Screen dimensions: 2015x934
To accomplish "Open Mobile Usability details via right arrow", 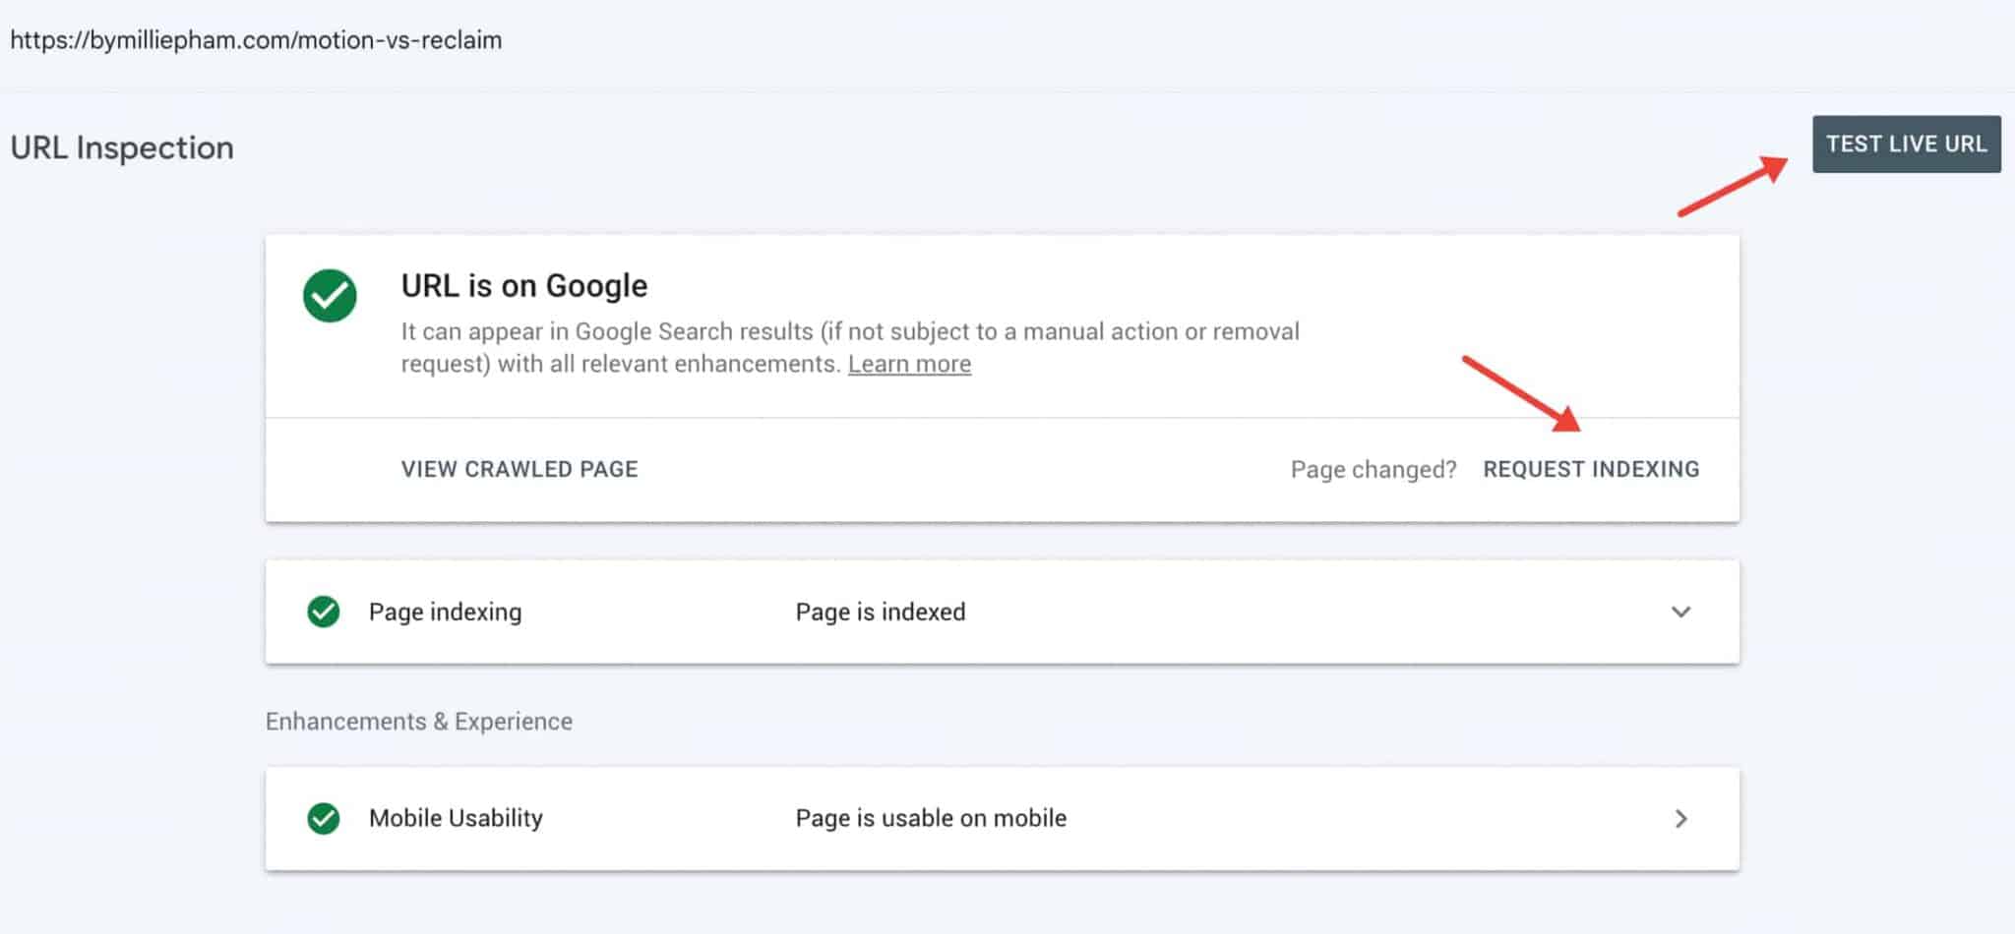I will tap(1681, 818).
